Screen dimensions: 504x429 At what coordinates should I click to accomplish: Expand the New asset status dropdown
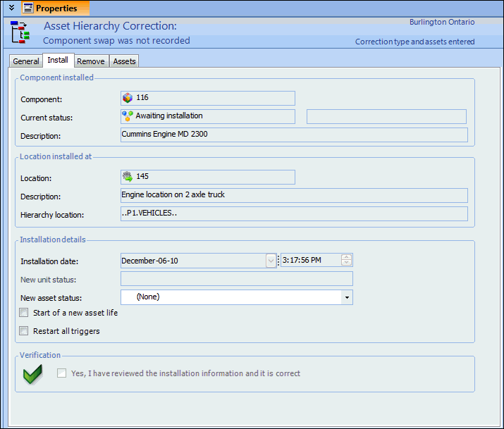[x=346, y=298]
